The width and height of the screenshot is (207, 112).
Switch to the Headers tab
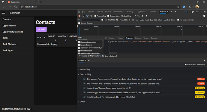point(112,38)
